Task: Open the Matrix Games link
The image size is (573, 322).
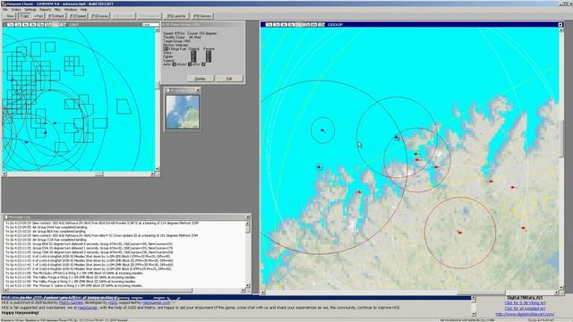Action: click(71, 302)
